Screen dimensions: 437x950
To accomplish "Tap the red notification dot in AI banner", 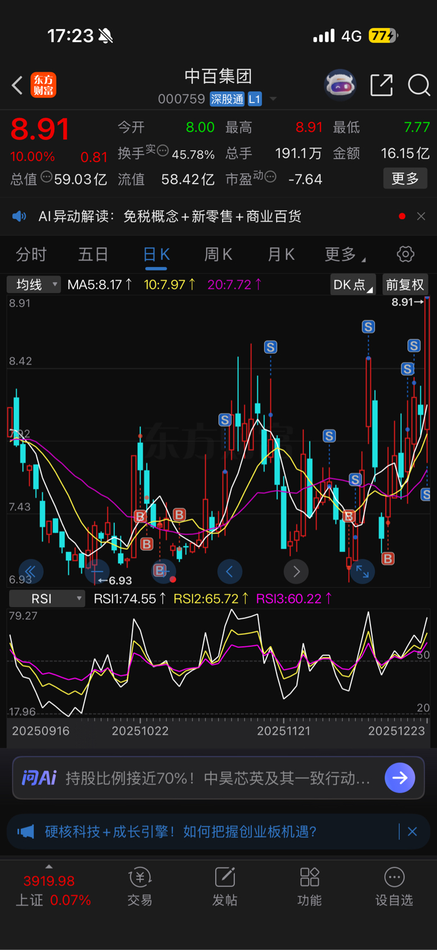I will point(402,216).
